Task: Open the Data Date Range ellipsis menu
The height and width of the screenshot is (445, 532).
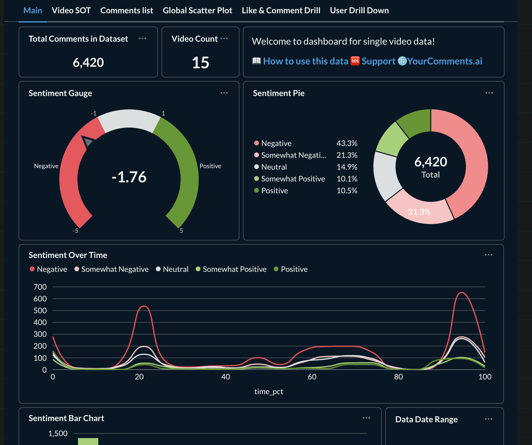Action: 488,419
